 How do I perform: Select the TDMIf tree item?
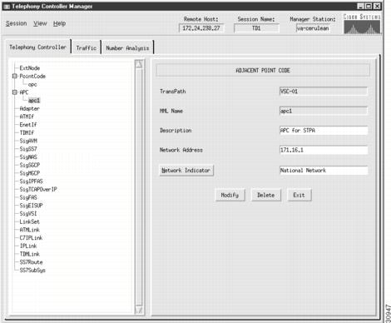pos(27,132)
